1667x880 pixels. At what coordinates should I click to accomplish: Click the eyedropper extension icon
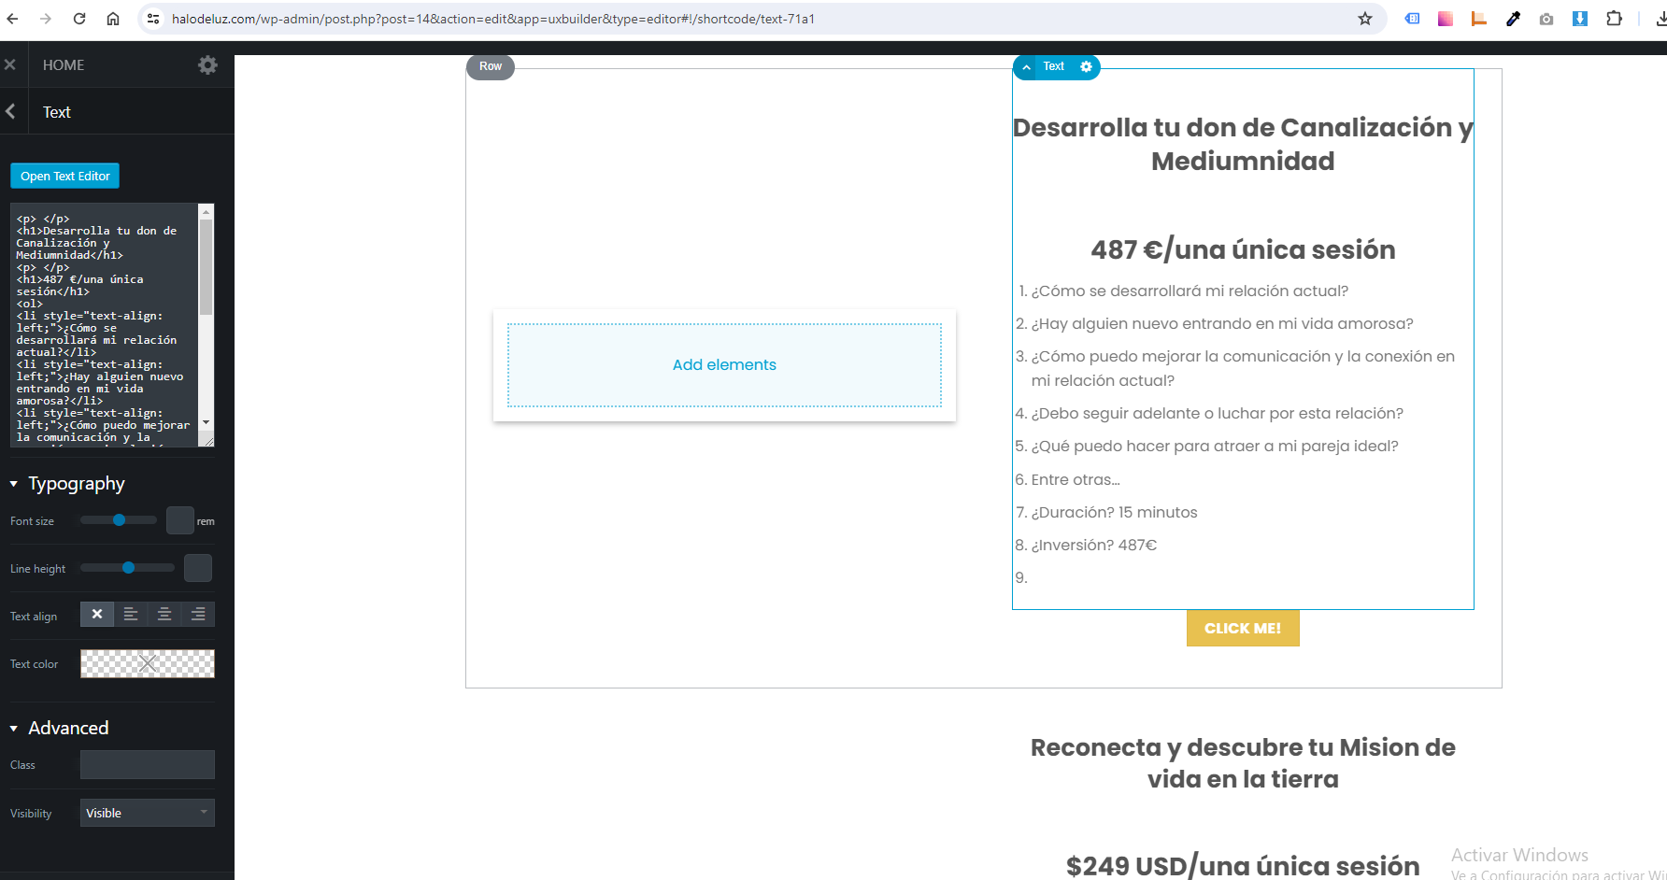tap(1513, 19)
